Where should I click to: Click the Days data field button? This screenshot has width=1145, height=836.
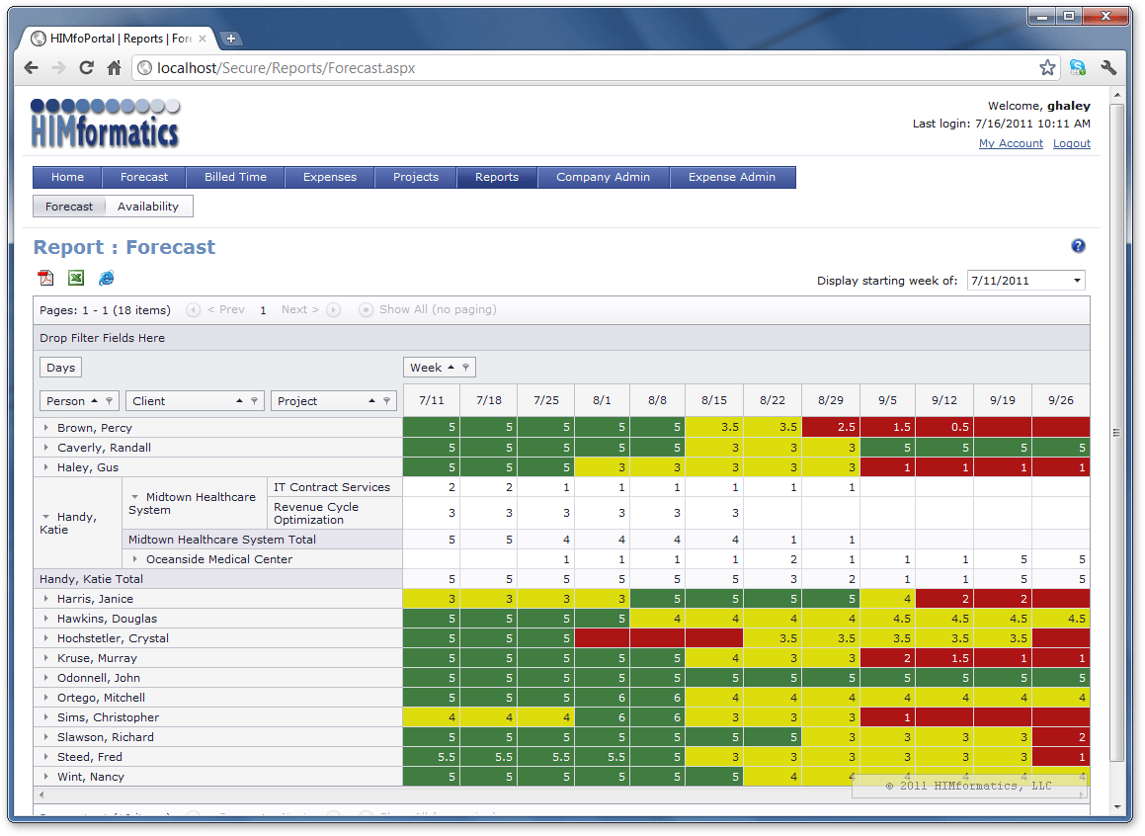click(x=60, y=368)
